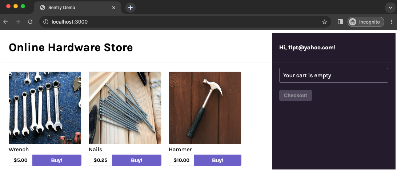Focus the localhost:3000 address bar
The width and height of the screenshot is (397, 176).
(x=182, y=22)
